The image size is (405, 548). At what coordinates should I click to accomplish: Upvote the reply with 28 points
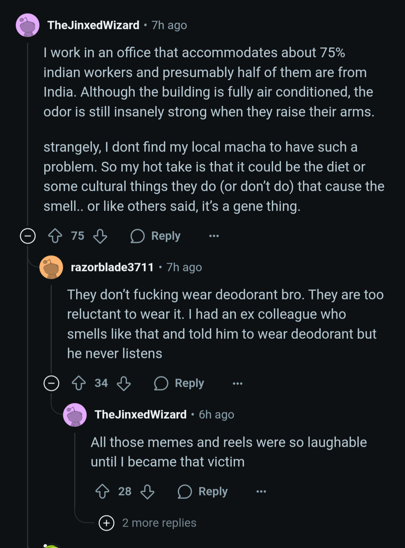point(102,491)
